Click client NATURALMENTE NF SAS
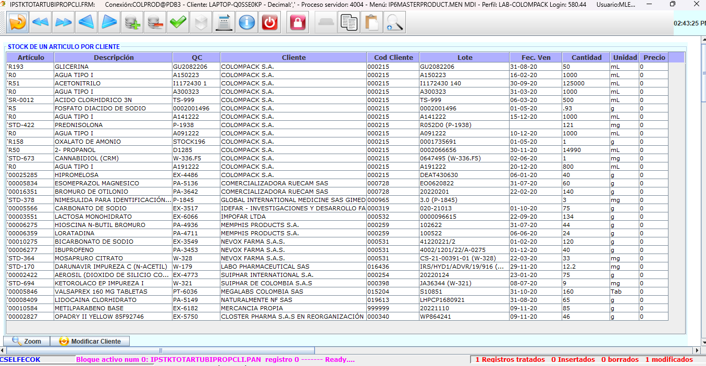The image size is (706, 366). pos(293,300)
